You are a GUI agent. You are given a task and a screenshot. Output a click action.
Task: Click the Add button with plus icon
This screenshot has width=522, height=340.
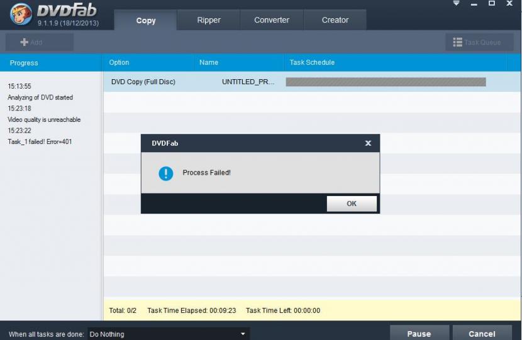[39, 42]
